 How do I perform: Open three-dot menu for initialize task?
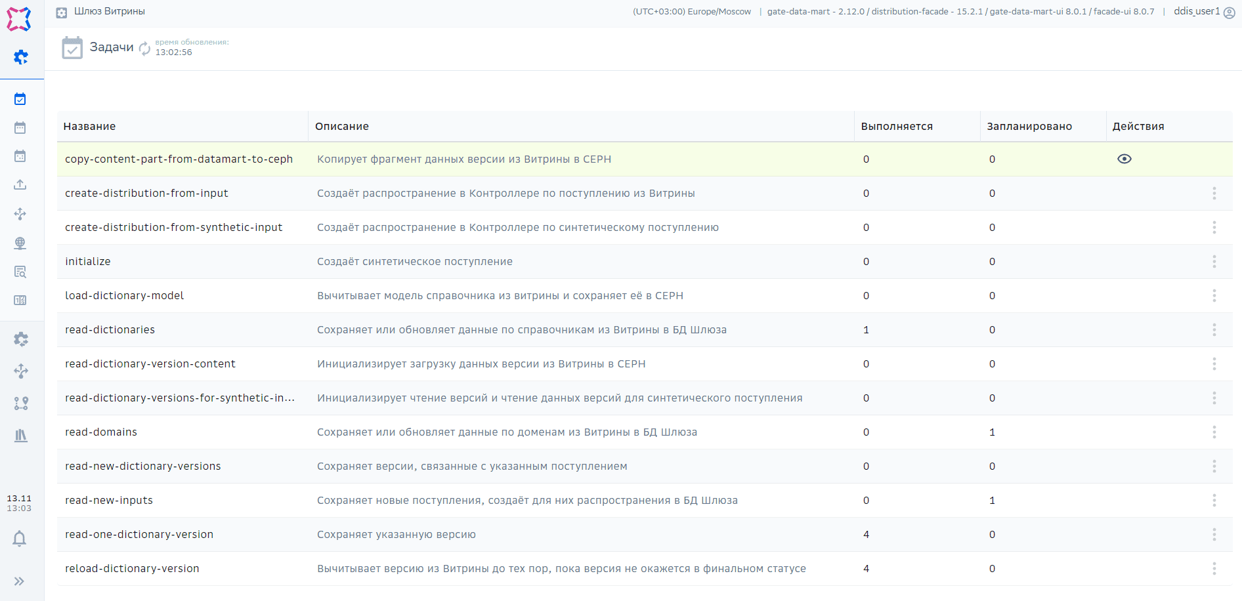tap(1214, 261)
